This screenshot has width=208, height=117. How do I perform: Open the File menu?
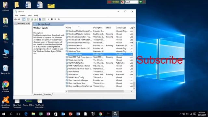pyautogui.click(x=16, y=16)
